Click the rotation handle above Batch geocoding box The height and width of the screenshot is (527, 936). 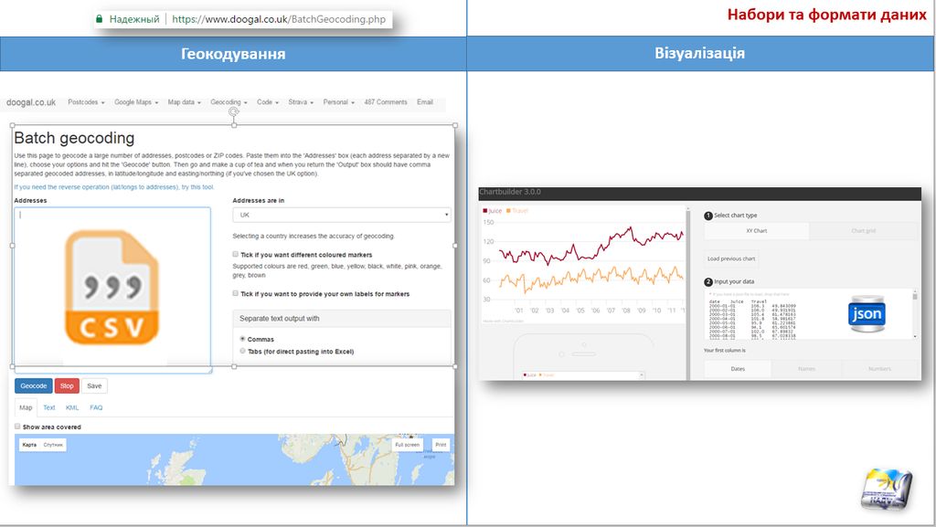pyautogui.click(x=234, y=111)
